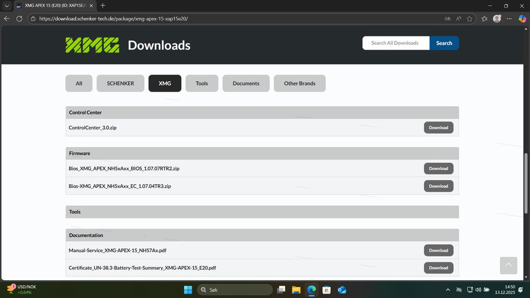Open the USD/NOK widget on taskbar
Viewport: 530px width, 298px height.
22,290
